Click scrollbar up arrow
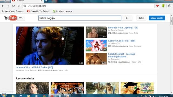The image size is (173, 97). [x=172, y=16]
